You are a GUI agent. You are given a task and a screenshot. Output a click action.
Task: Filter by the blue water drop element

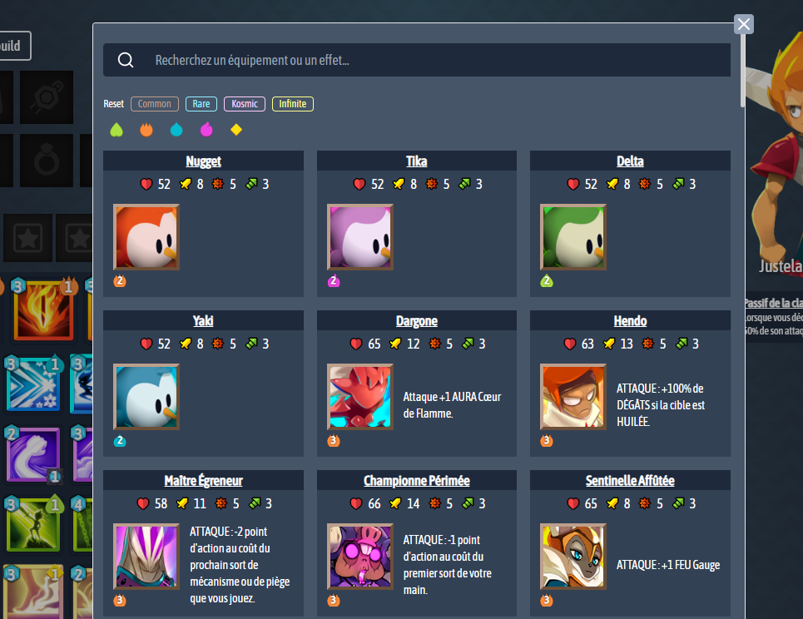pyautogui.click(x=176, y=130)
